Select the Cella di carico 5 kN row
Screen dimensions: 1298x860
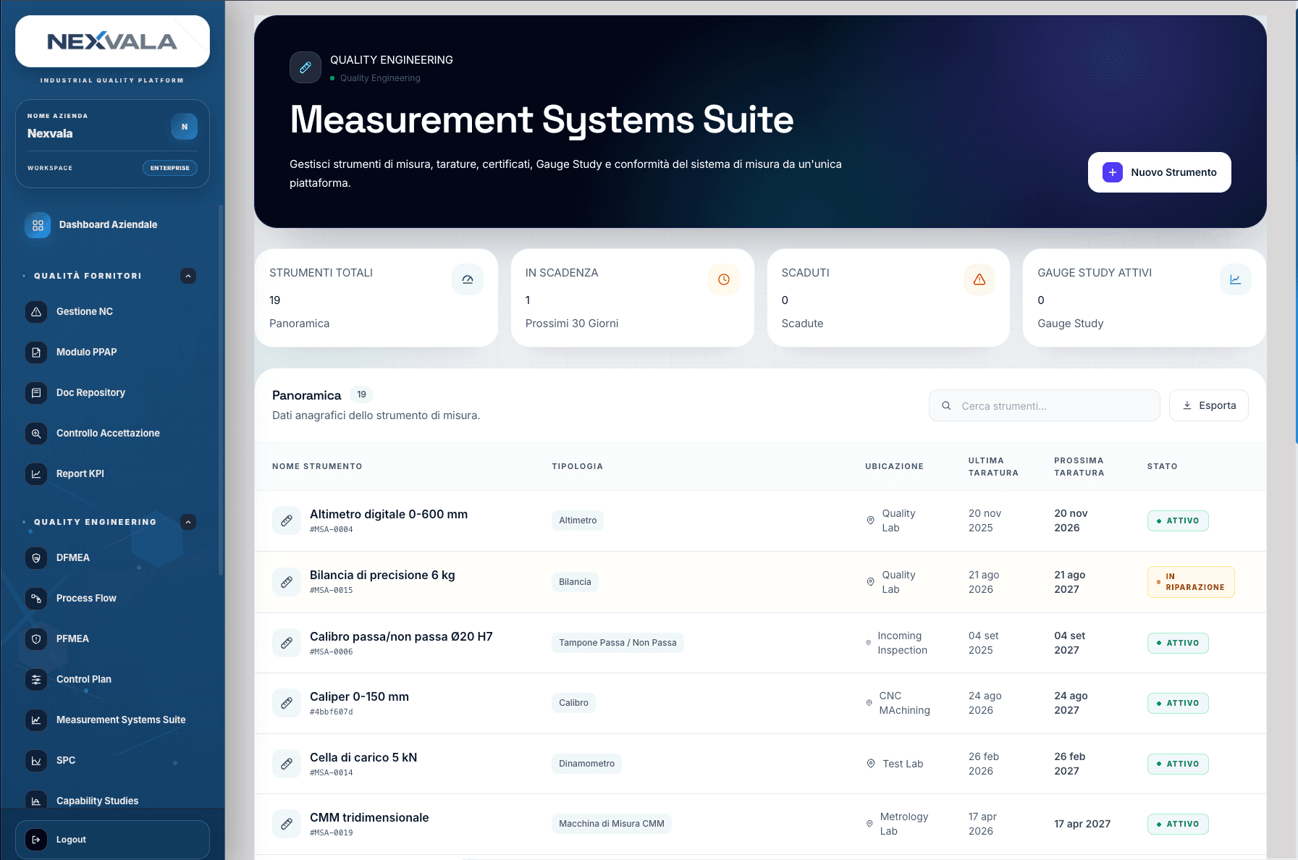tap(760, 764)
